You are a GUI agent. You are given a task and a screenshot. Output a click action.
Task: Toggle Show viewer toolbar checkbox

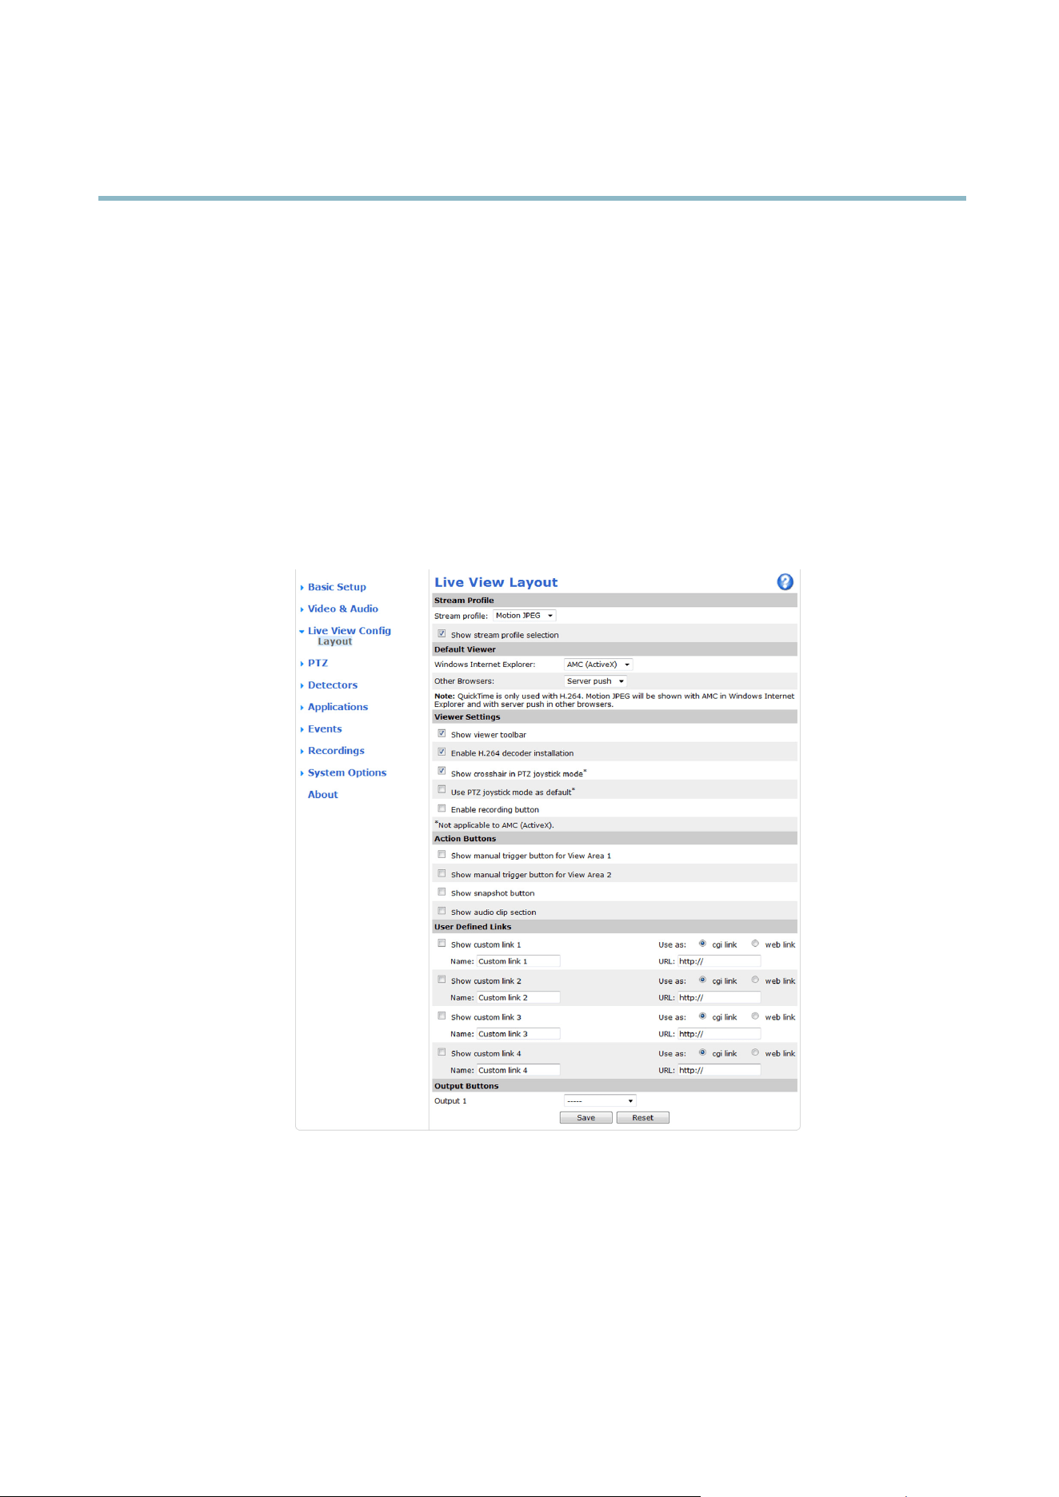pos(442,733)
